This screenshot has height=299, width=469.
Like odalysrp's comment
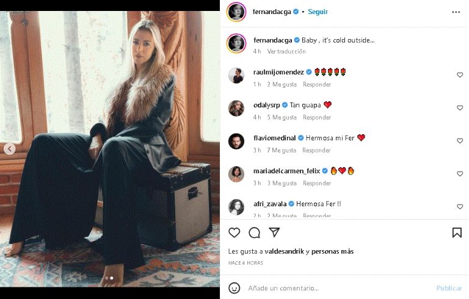[460, 108]
